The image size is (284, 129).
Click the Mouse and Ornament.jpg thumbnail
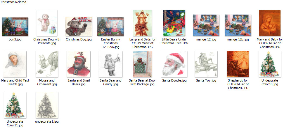point(47,64)
